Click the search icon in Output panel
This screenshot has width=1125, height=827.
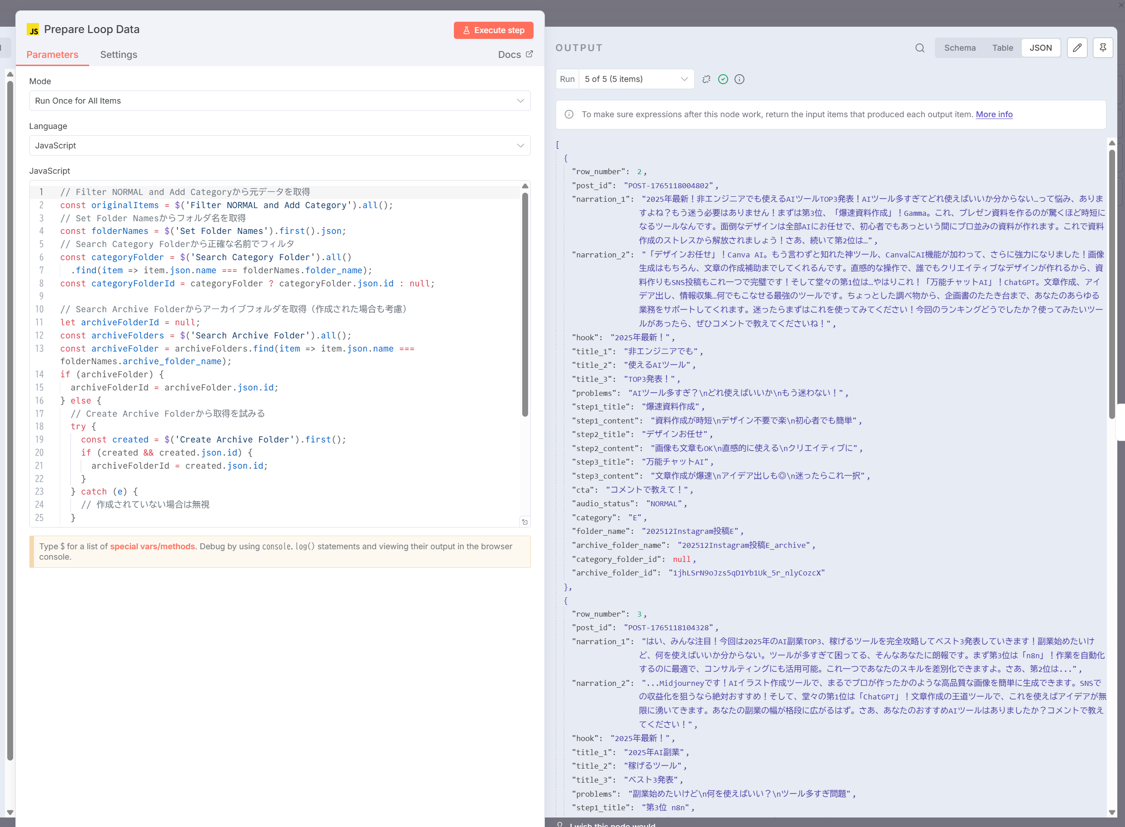coord(919,48)
